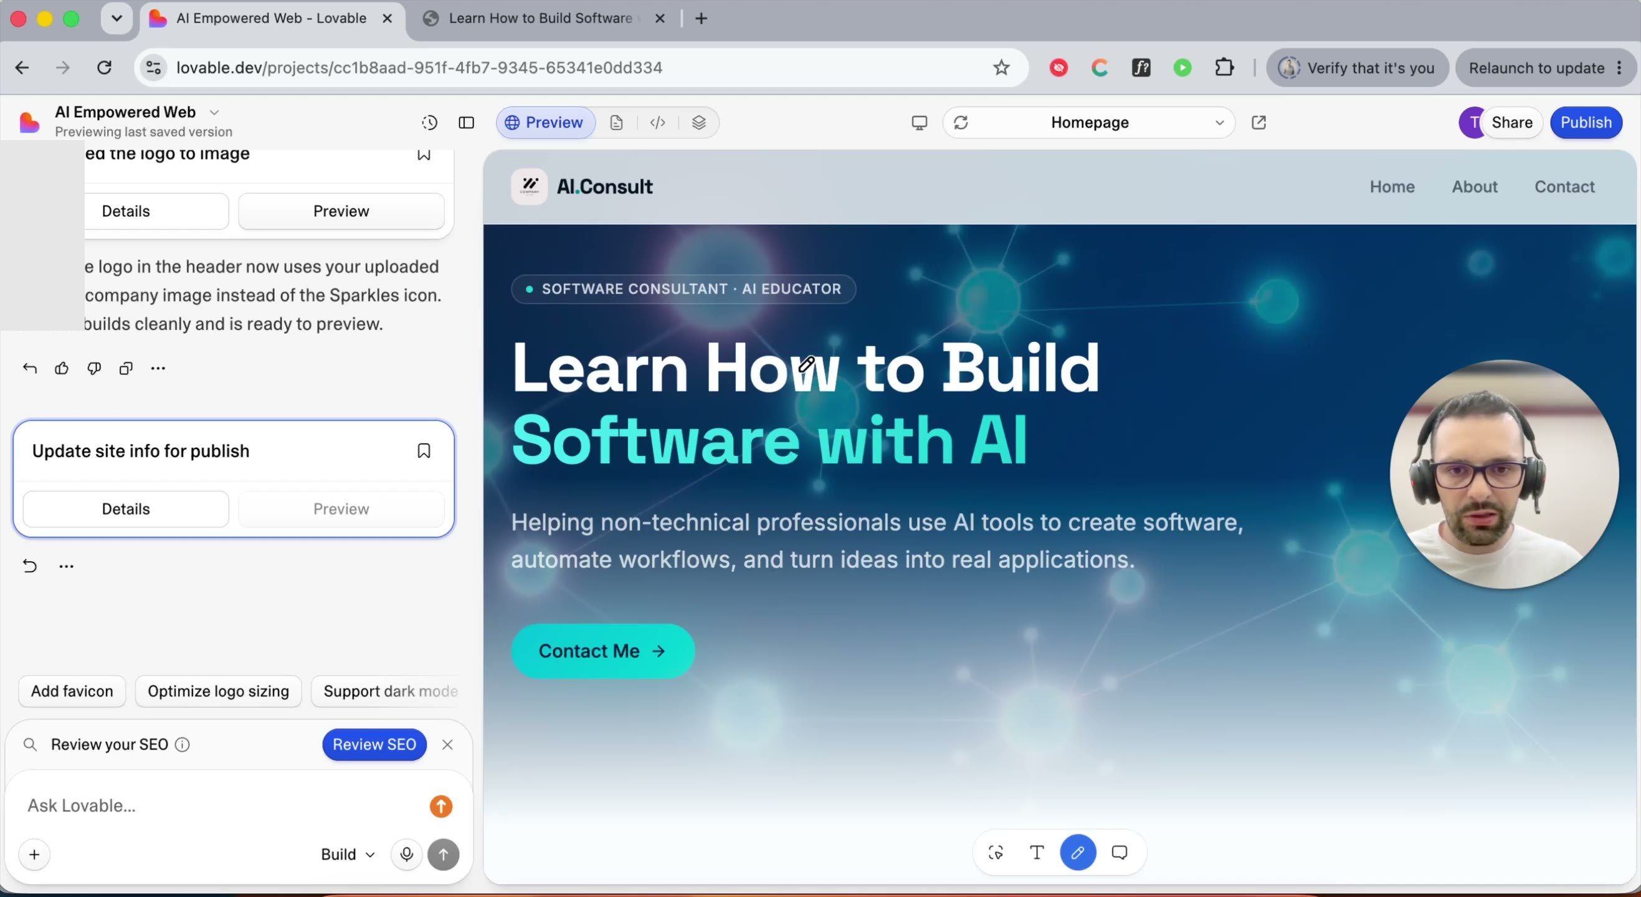Start voice input with microphone
Screen dimensions: 1641x897
pyautogui.click(x=406, y=854)
